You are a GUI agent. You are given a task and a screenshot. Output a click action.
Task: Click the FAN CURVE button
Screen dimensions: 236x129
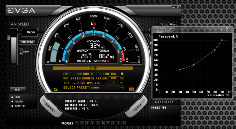(x=27, y=42)
